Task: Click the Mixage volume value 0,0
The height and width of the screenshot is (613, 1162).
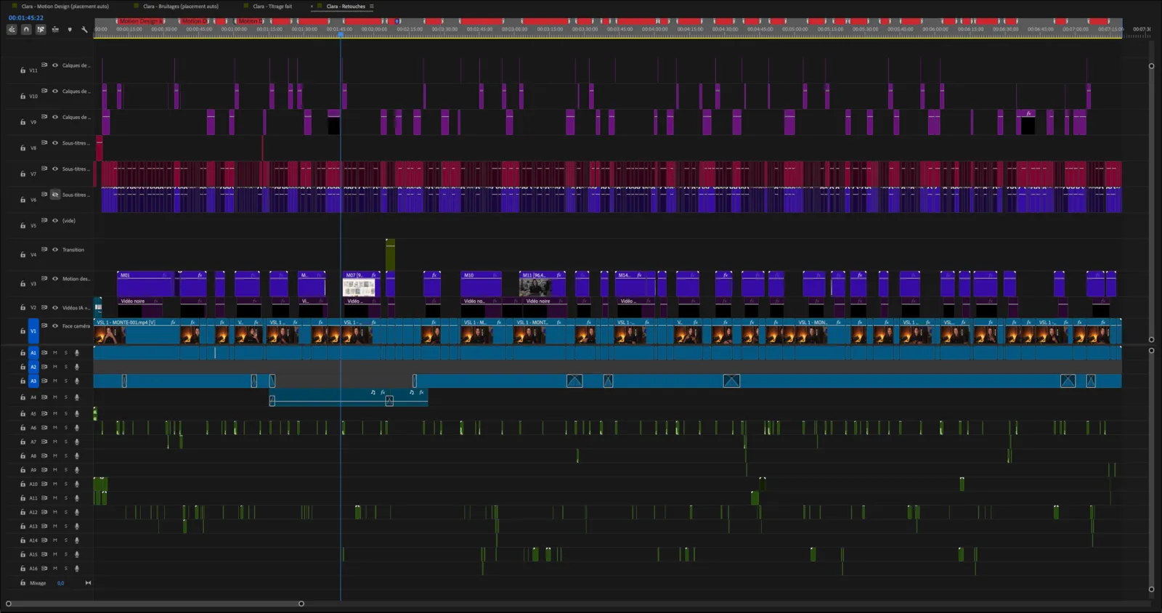Action: (60, 583)
